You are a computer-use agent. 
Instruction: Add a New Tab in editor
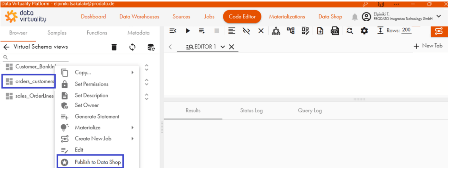click(428, 46)
